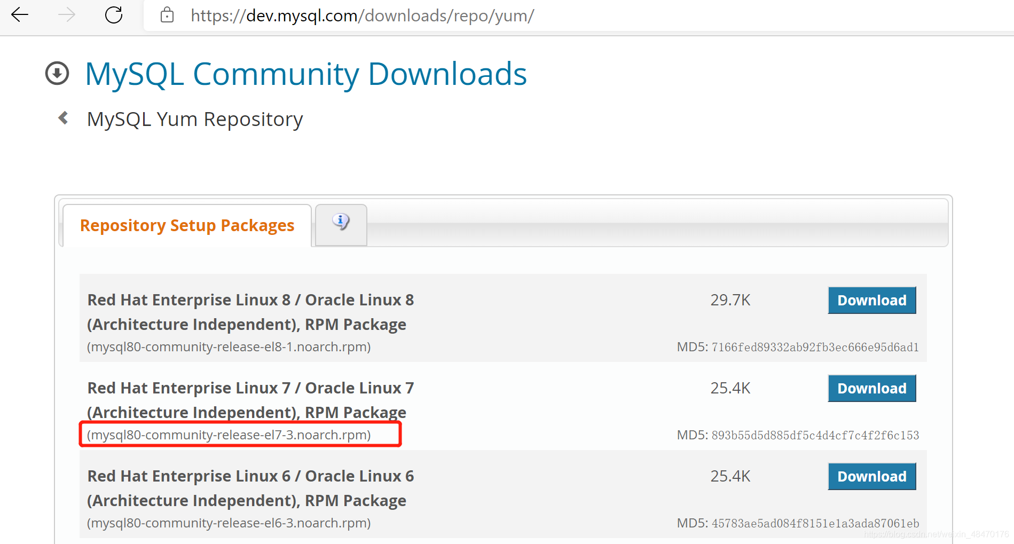Click MD5 hash for the RHEL 8 package
The height and width of the screenshot is (544, 1014).
coord(798,346)
